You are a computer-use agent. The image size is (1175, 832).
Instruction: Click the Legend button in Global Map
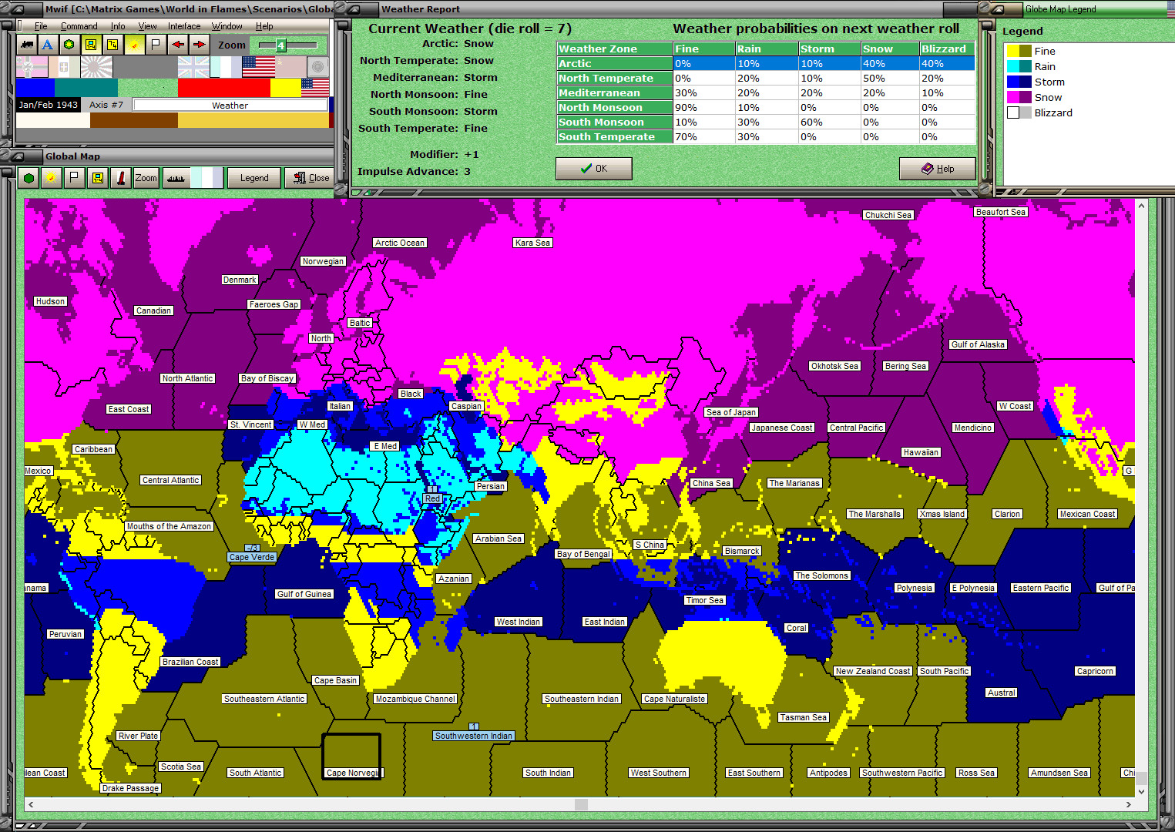tap(254, 178)
